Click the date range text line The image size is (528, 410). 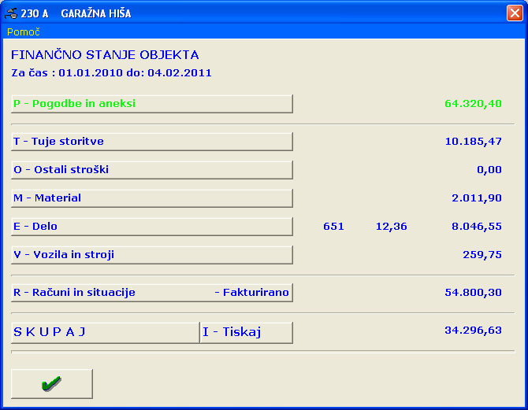(111, 73)
